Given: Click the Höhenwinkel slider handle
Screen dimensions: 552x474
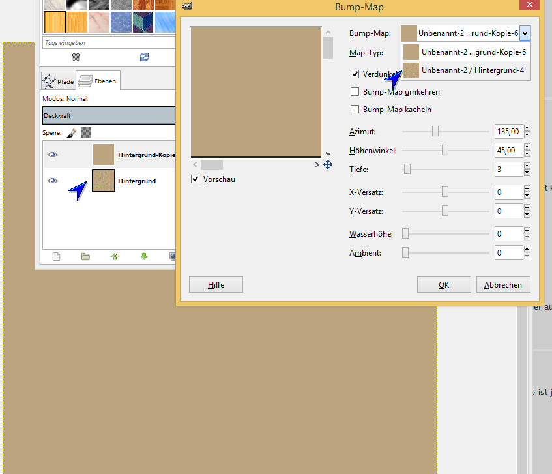Looking at the screenshot, I should (x=445, y=150).
